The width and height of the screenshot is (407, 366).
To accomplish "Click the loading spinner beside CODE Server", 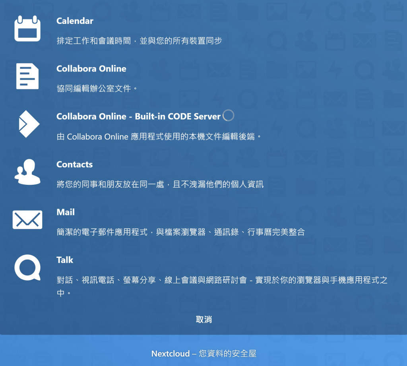I will (x=229, y=116).
